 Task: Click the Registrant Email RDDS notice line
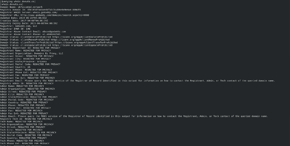pos(137,81)
